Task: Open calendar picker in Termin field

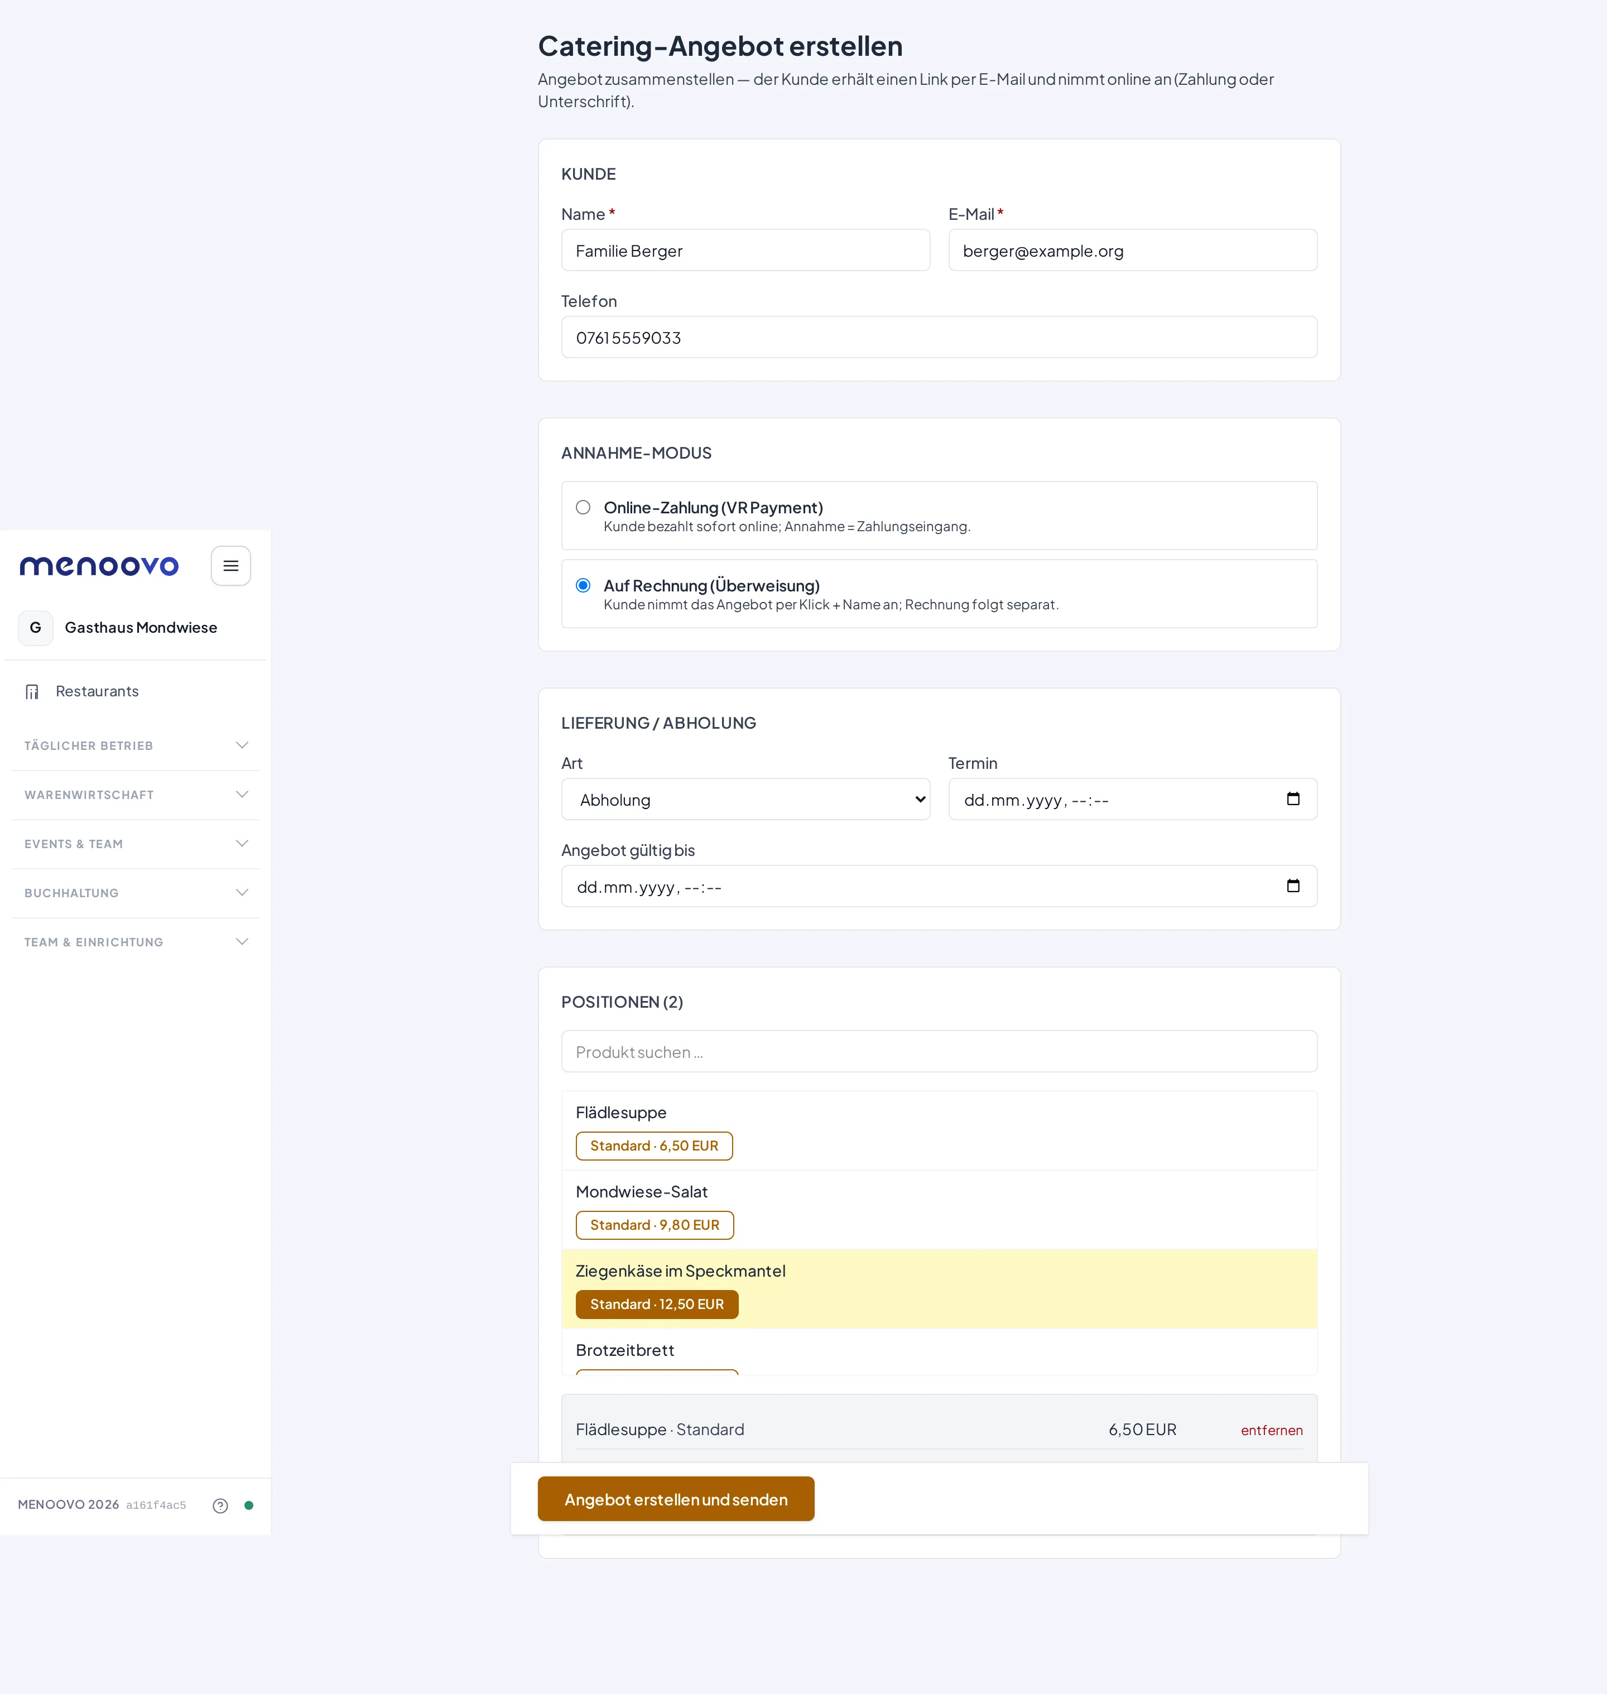Action: click(1293, 799)
